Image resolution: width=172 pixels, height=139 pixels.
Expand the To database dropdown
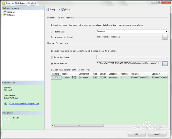[x=166, y=32]
